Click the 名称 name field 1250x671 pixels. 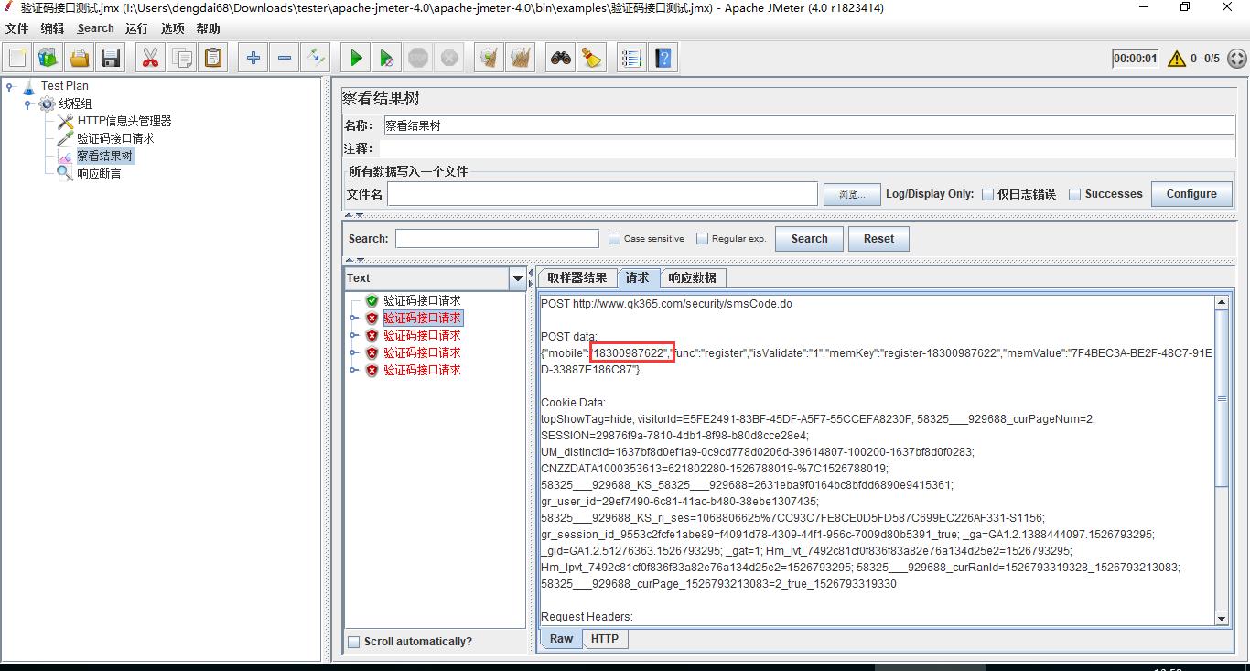coord(808,125)
